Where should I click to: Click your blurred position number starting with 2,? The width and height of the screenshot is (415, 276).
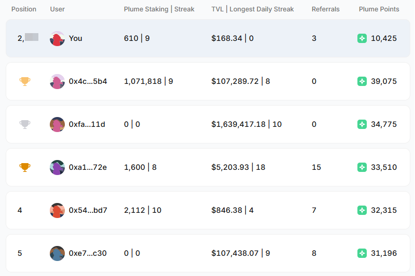coord(28,38)
